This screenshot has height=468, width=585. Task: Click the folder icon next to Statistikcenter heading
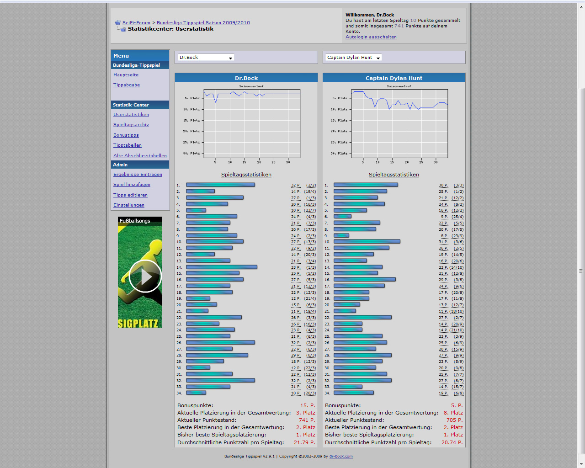click(122, 29)
